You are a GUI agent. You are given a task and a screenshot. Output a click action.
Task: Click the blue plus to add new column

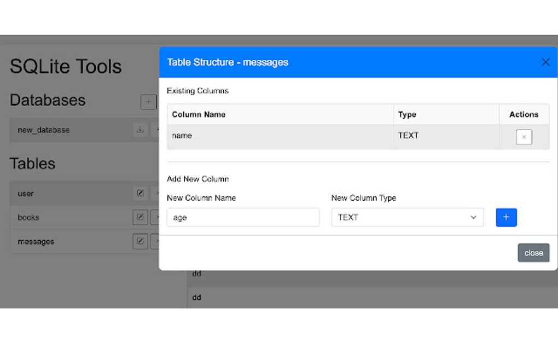point(506,217)
